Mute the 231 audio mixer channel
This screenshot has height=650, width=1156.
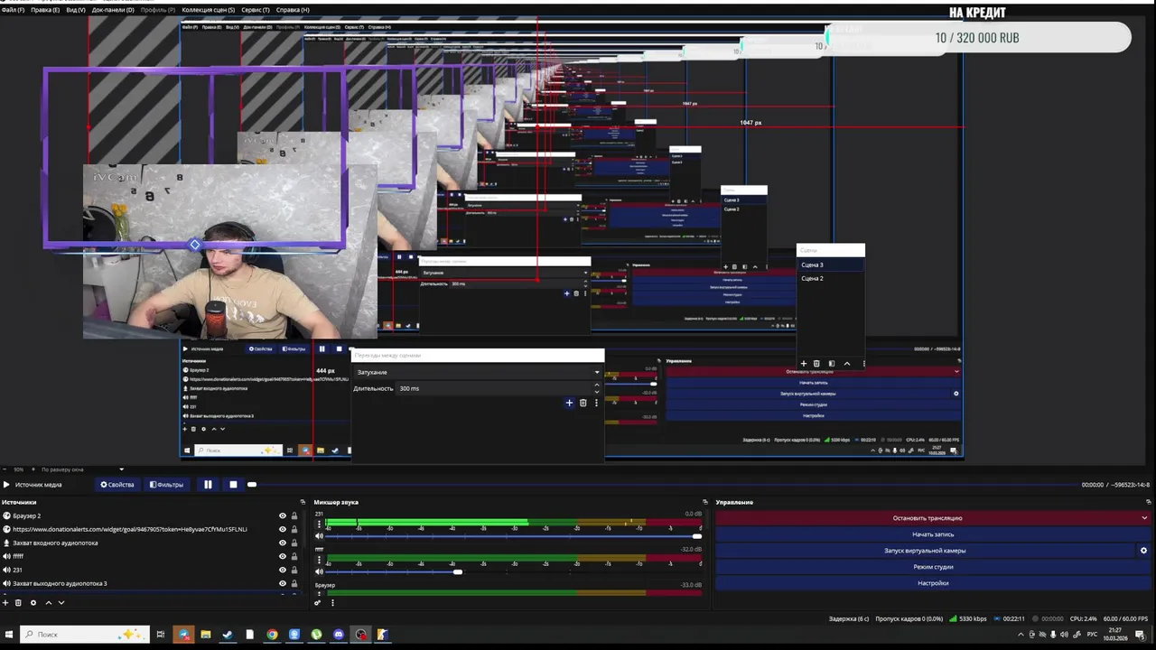[319, 536]
